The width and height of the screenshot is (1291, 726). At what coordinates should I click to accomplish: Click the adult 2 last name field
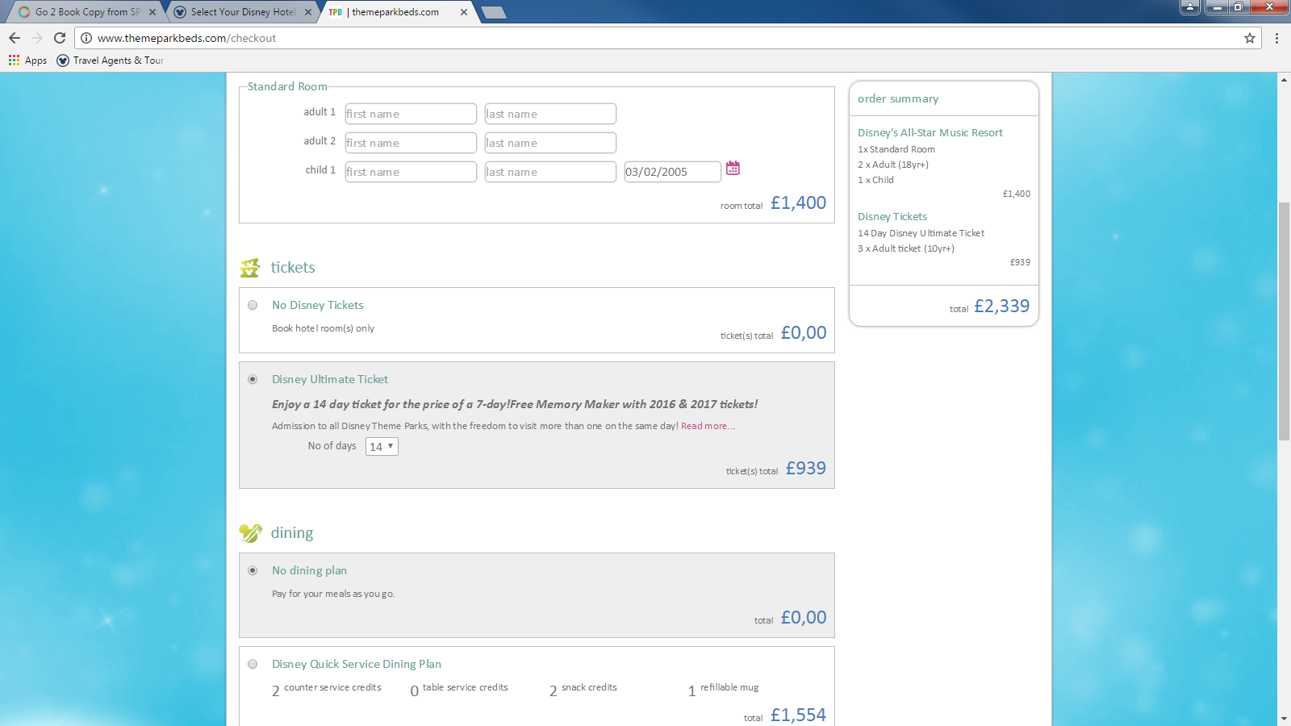pos(550,143)
